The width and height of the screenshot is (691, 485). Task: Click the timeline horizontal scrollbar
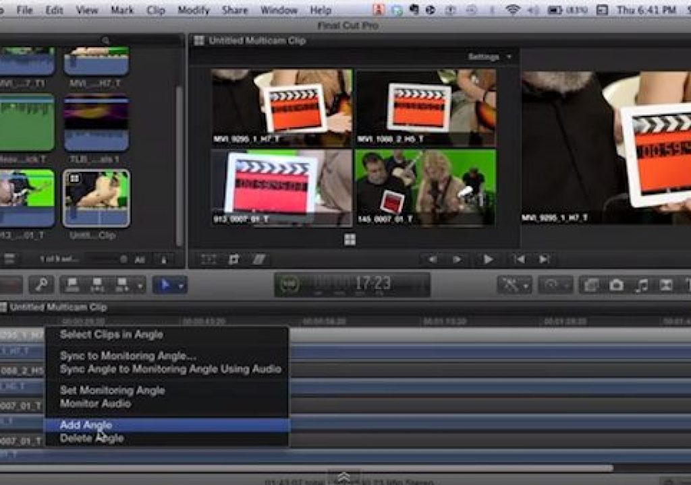(307, 468)
